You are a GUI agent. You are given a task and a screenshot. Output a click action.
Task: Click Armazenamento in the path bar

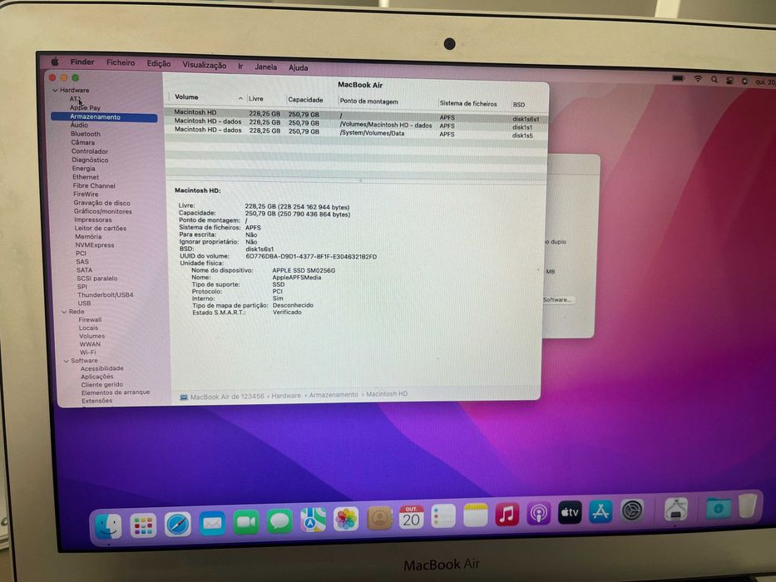click(334, 394)
